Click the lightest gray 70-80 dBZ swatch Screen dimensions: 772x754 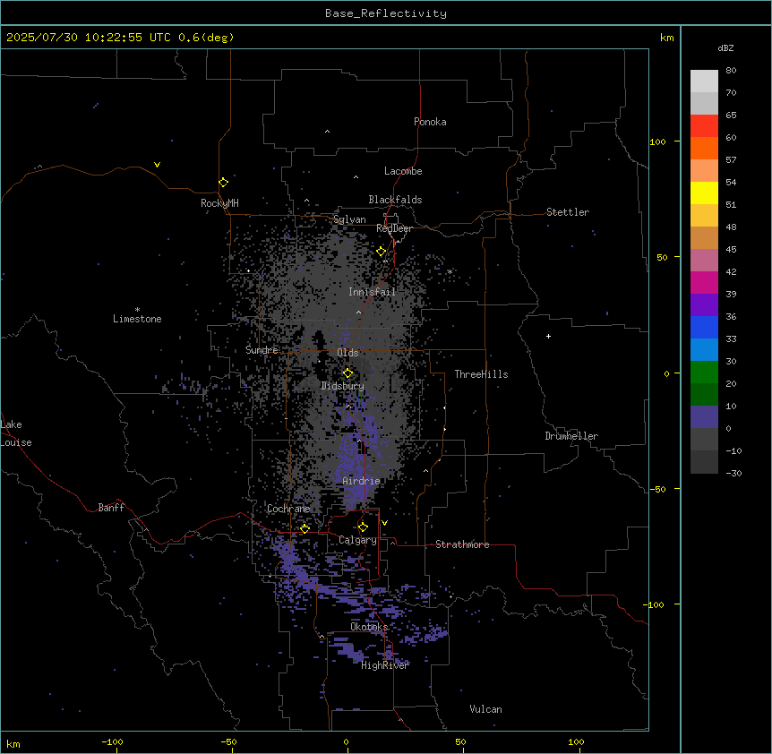[704, 81]
